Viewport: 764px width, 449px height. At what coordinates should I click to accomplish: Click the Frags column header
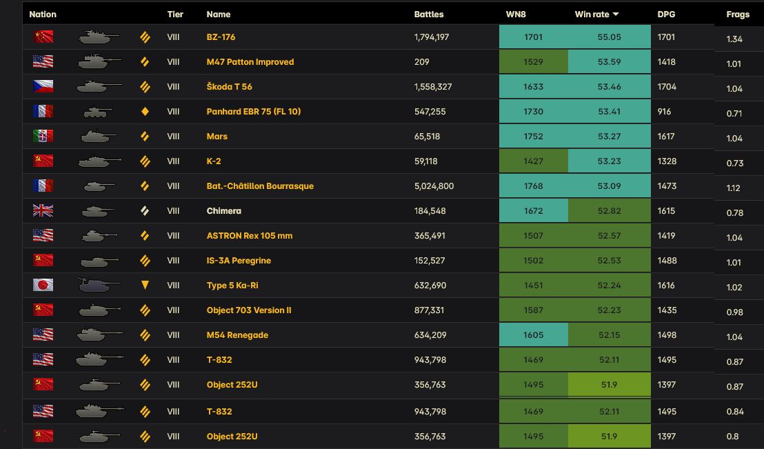coord(738,14)
